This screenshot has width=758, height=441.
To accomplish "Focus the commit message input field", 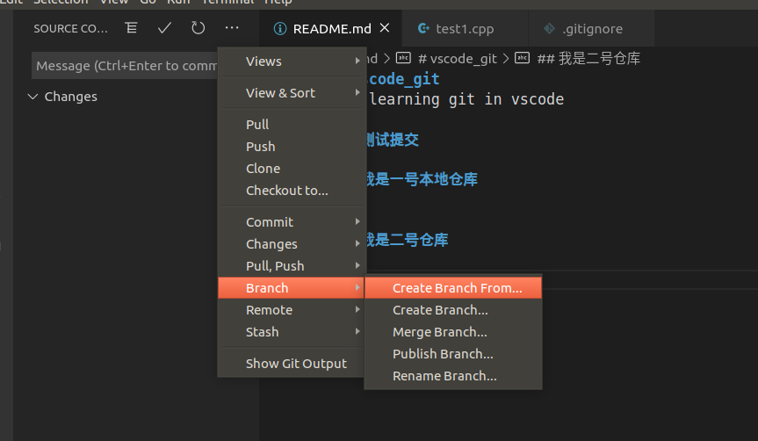I will pyautogui.click(x=125, y=65).
